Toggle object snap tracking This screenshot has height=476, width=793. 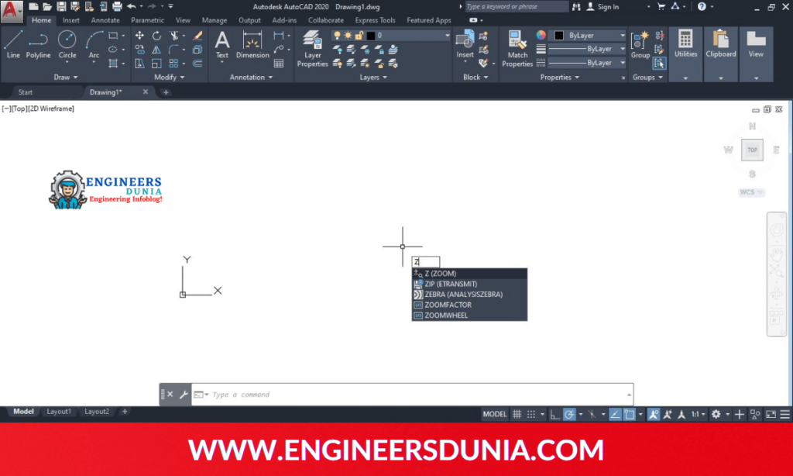tap(614, 414)
